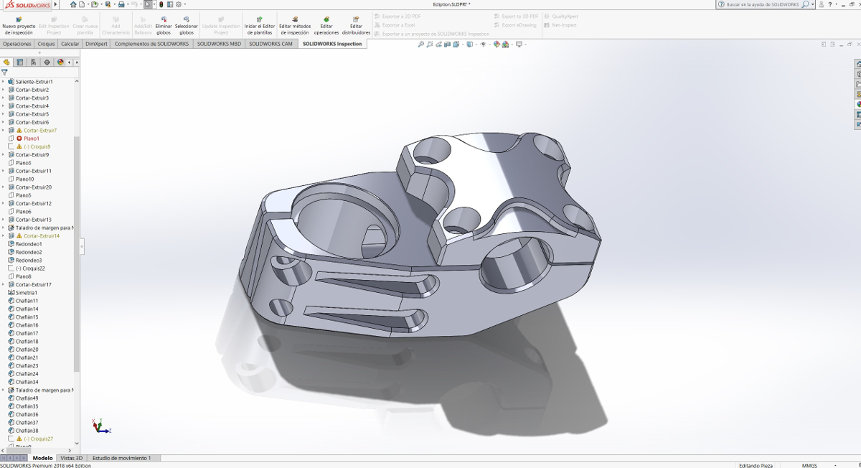Click the Seleccionar globos tool

point(187,20)
